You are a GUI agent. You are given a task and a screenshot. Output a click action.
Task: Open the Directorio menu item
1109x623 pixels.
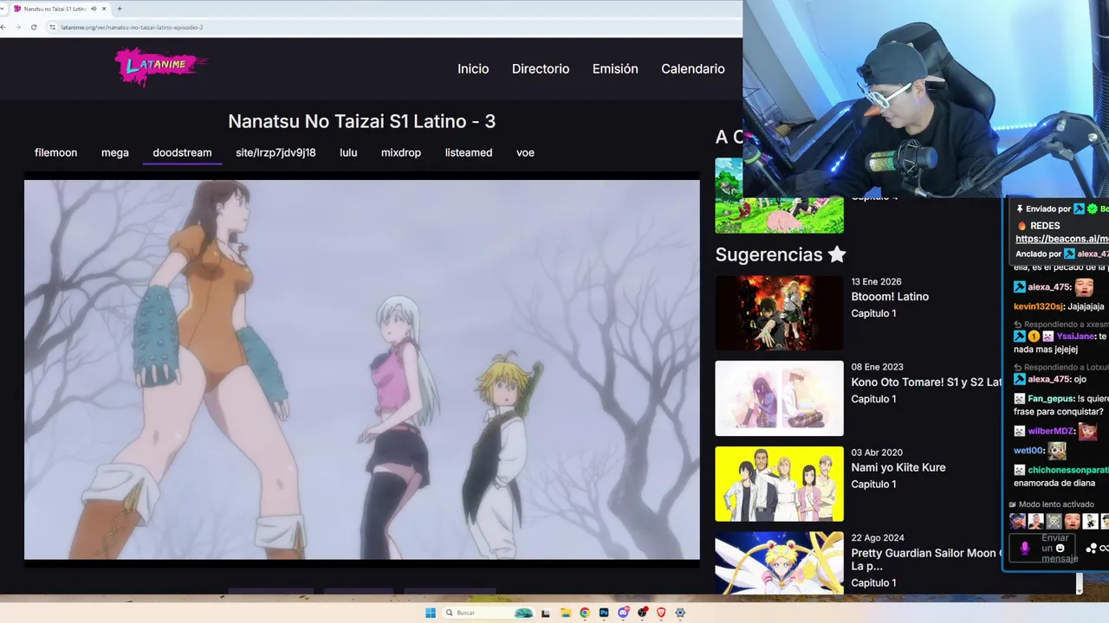click(x=541, y=68)
